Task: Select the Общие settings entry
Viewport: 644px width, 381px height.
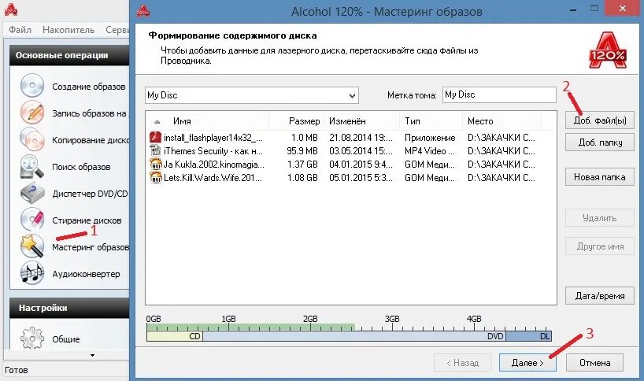Action: coord(65,339)
